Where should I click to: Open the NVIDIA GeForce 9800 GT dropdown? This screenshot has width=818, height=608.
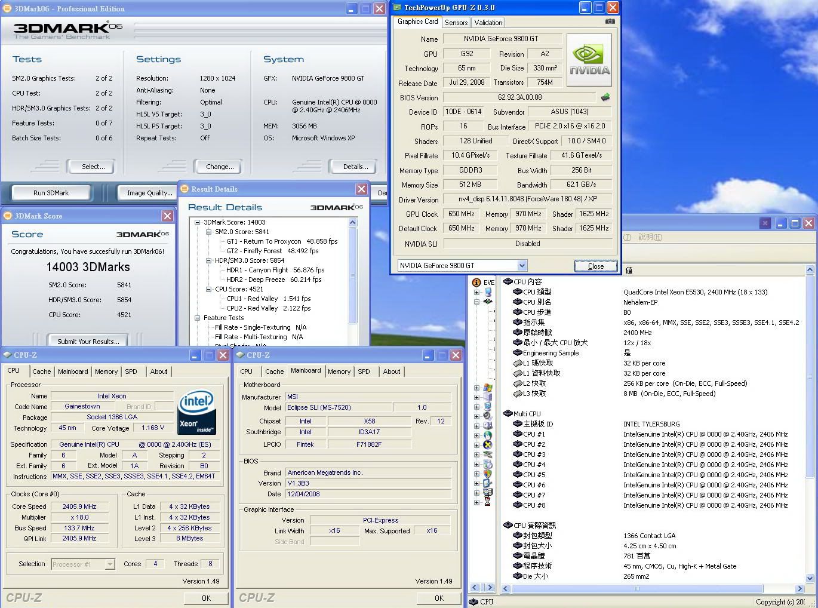522,266
